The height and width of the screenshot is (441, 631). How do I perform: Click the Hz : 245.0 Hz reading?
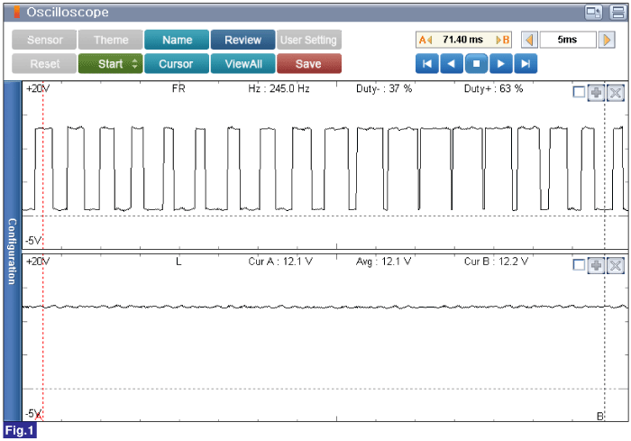279,88
